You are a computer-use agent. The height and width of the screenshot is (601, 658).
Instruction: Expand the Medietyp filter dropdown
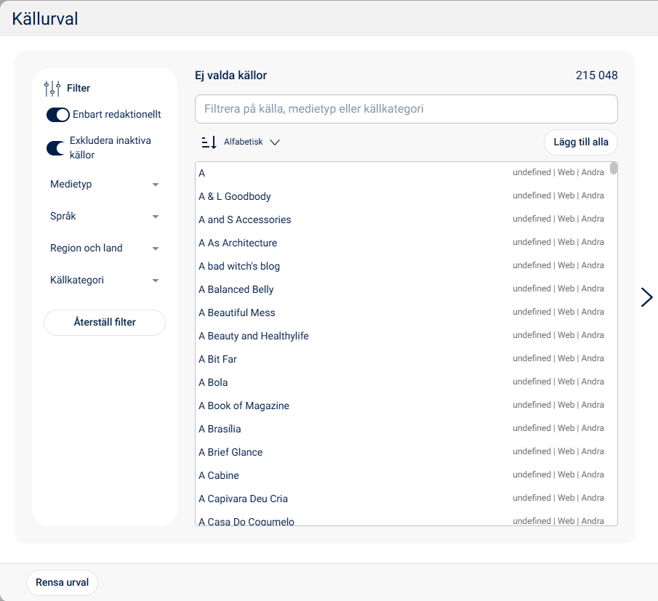[x=105, y=184]
